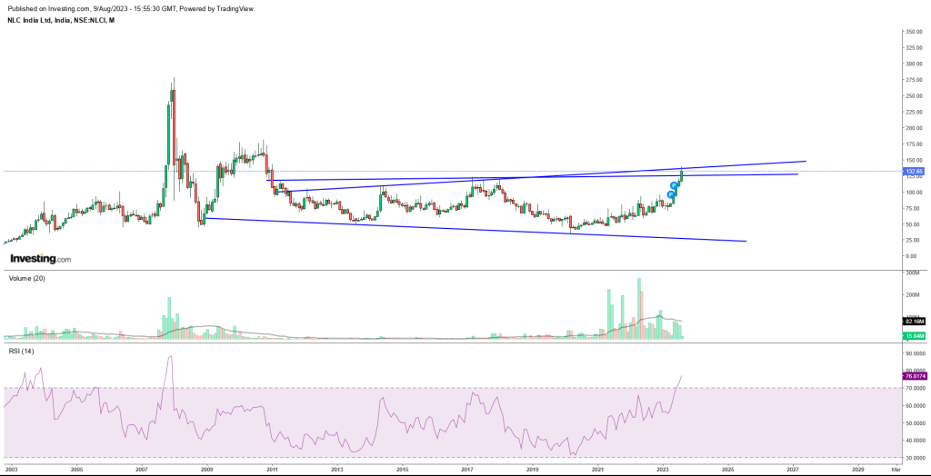Click the 2009 label on the time axis
This screenshot has width=931, height=476.
[206, 470]
